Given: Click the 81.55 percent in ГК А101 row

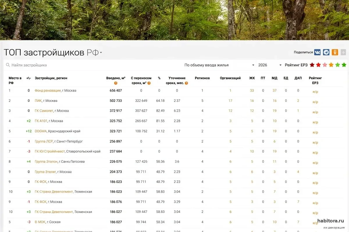Looking at the screenshot, I should pos(160,121).
